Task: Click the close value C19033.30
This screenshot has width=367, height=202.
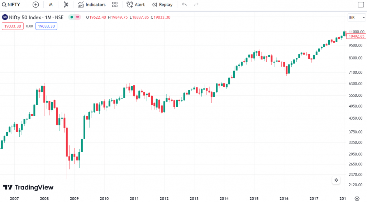Action: click(161, 17)
